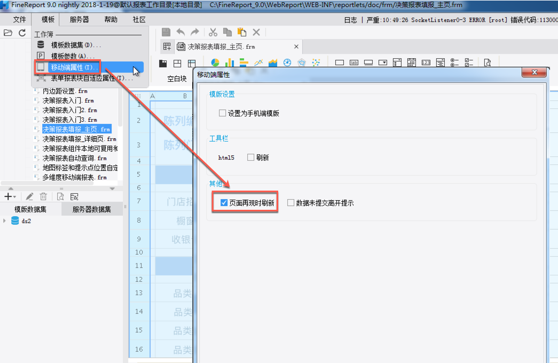Undo using the left arrow toolbar icon
This screenshot has width=558, height=363.
180,33
